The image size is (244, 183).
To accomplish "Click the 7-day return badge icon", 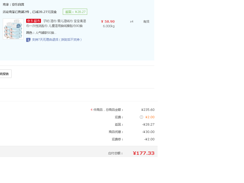I will tap(28, 40).
